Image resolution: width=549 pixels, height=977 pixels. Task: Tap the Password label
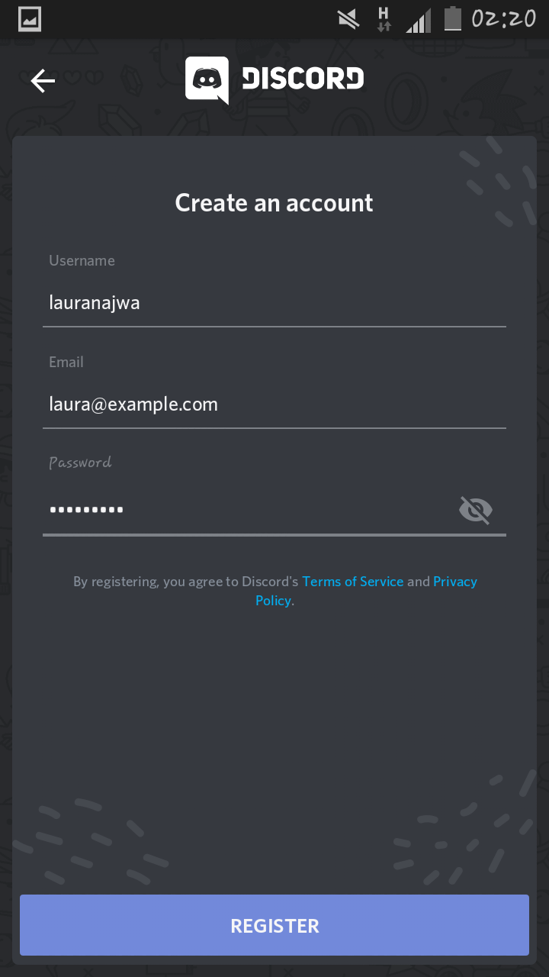[80, 463]
